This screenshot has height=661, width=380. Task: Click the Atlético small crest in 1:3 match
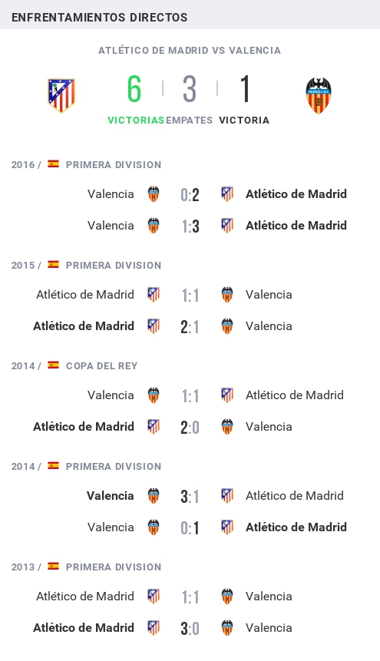[x=227, y=226]
